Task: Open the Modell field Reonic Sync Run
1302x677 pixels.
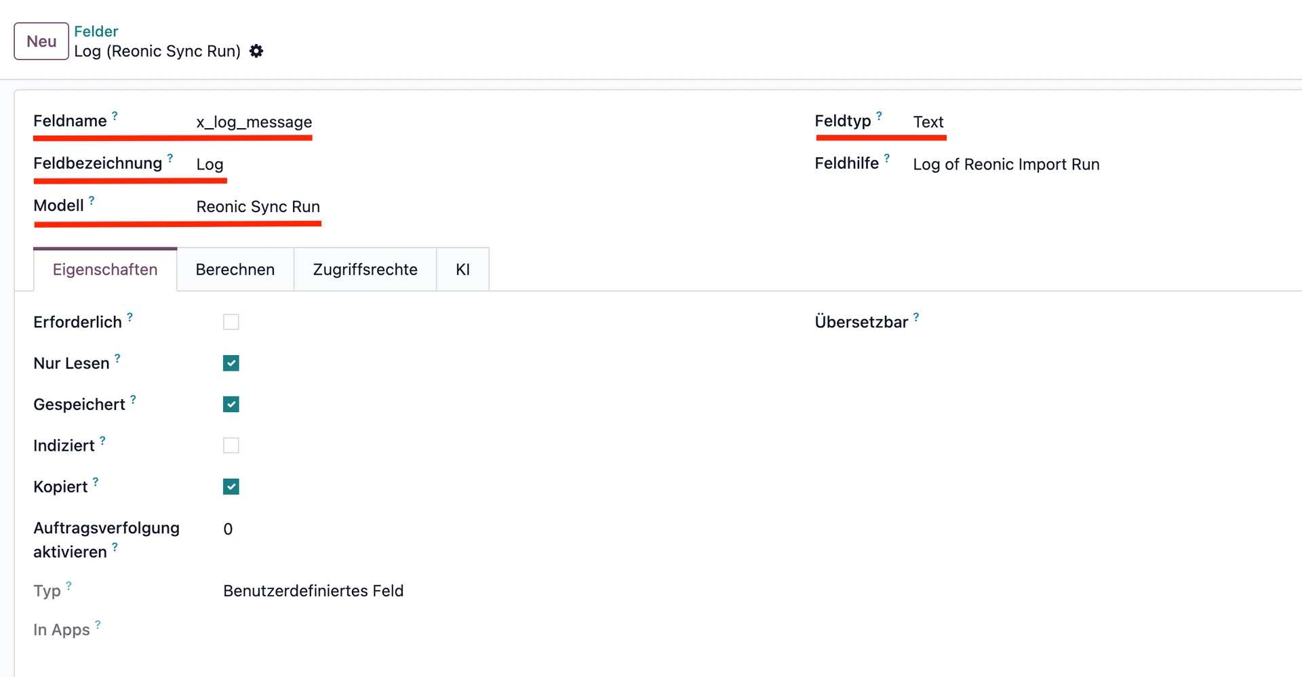Action: click(x=258, y=207)
